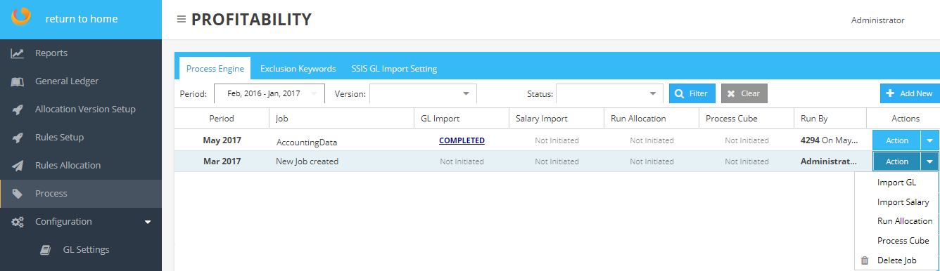Click the gears icon for Configuration
Screen dimensions: 940x271
click(x=18, y=222)
